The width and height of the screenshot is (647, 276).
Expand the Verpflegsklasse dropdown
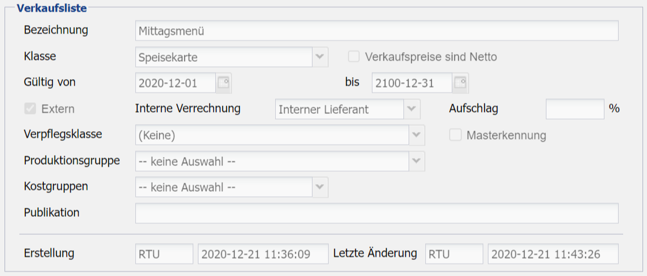tap(417, 135)
